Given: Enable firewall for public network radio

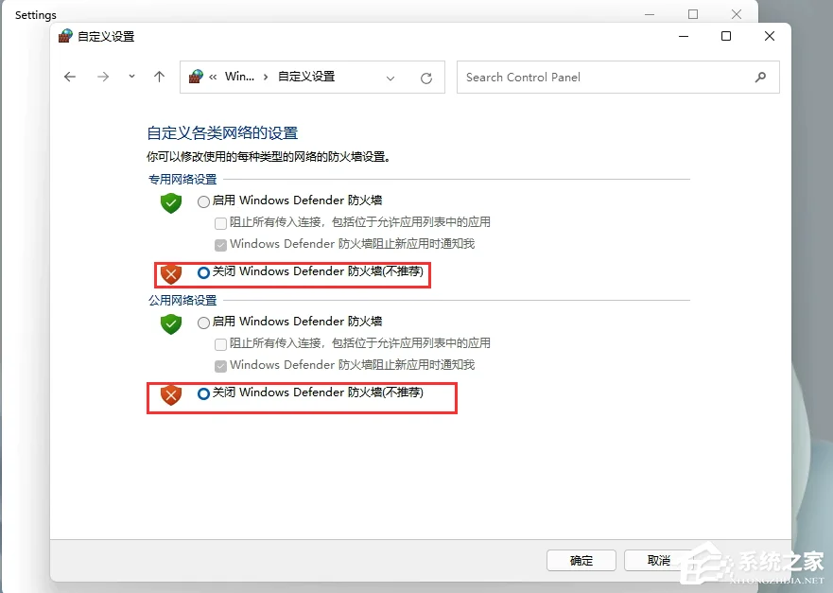Looking at the screenshot, I should pos(203,323).
